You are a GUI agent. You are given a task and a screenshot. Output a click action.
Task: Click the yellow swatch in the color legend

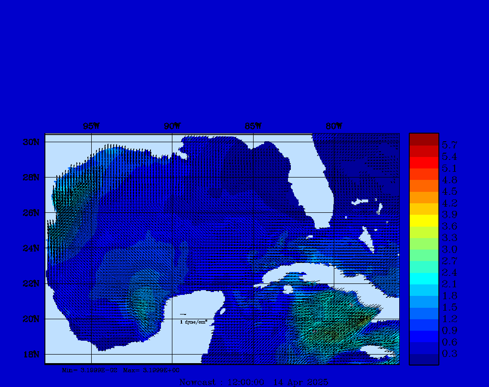click(424, 220)
